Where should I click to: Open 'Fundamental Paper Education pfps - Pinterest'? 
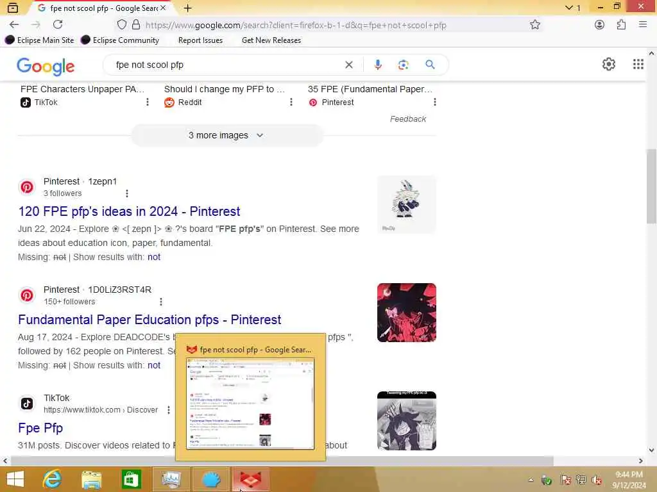pyautogui.click(x=149, y=320)
